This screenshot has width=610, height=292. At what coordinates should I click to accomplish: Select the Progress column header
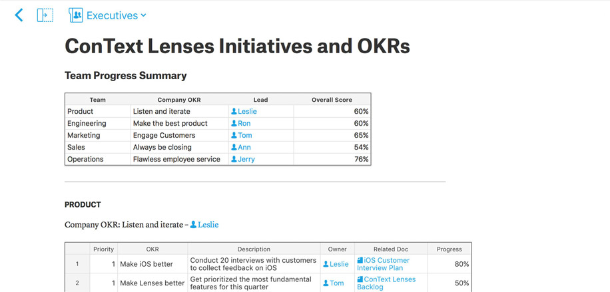(x=449, y=249)
